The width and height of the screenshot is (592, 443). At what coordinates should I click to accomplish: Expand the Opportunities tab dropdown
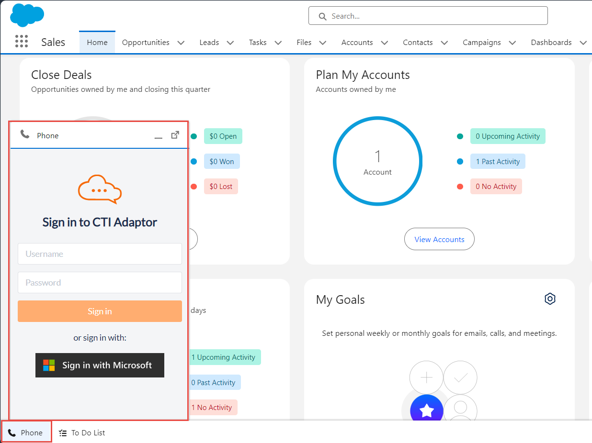pyautogui.click(x=181, y=43)
